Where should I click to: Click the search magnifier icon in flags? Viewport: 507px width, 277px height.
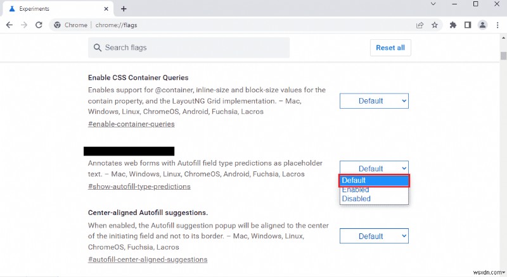tap(98, 47)
